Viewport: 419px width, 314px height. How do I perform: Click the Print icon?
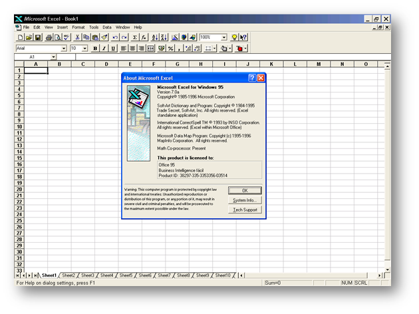[x=49, y=37]
